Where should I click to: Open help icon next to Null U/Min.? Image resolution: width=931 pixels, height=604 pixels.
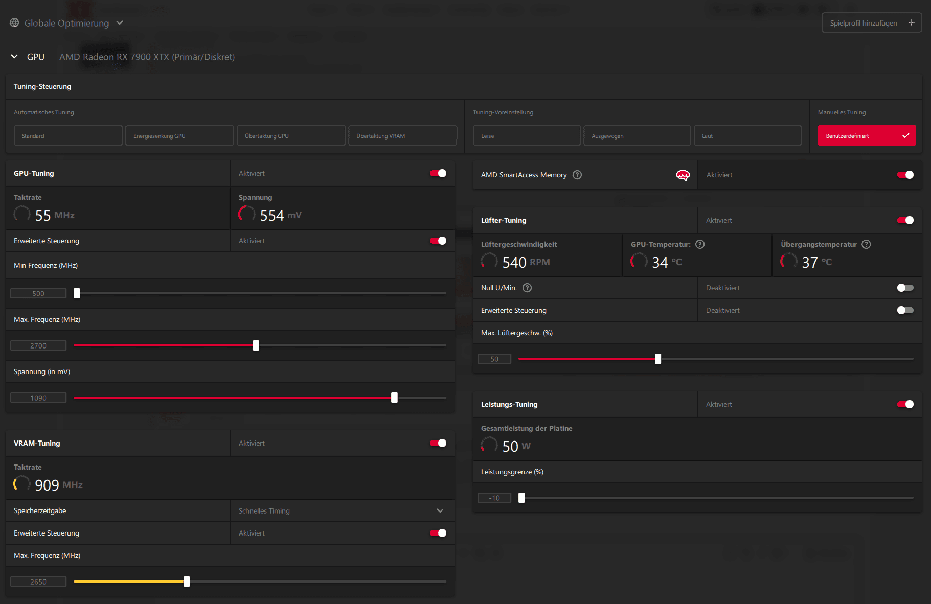tap(527, 288)
